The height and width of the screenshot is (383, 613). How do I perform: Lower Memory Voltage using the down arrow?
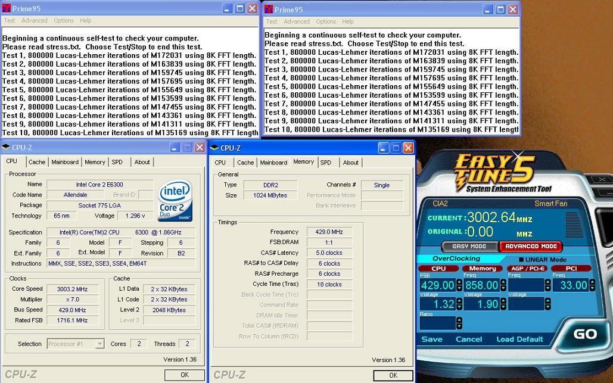(503, 307)
